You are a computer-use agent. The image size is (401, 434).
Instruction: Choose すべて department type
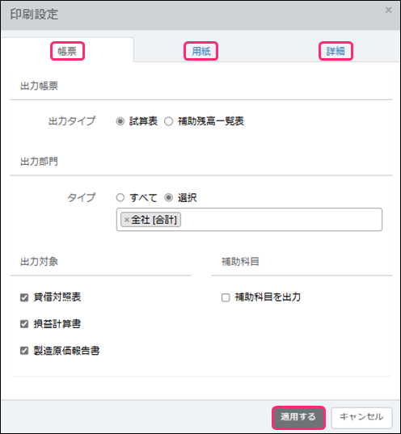tap(120, 198)
